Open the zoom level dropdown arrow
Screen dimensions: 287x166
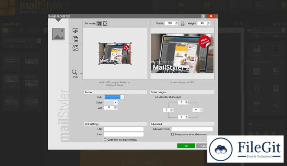pyautogui.click(x=81, y=74)
